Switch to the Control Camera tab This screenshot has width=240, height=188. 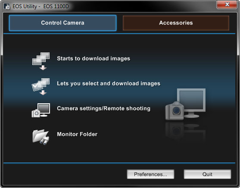(62, 23)
